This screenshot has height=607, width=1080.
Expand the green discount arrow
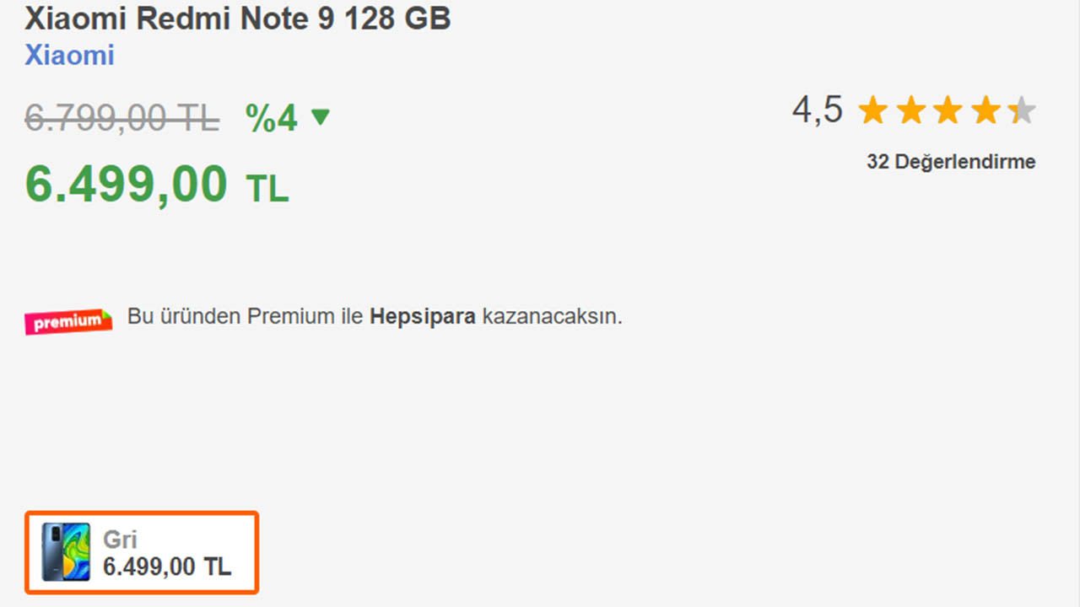coord(321,116)
